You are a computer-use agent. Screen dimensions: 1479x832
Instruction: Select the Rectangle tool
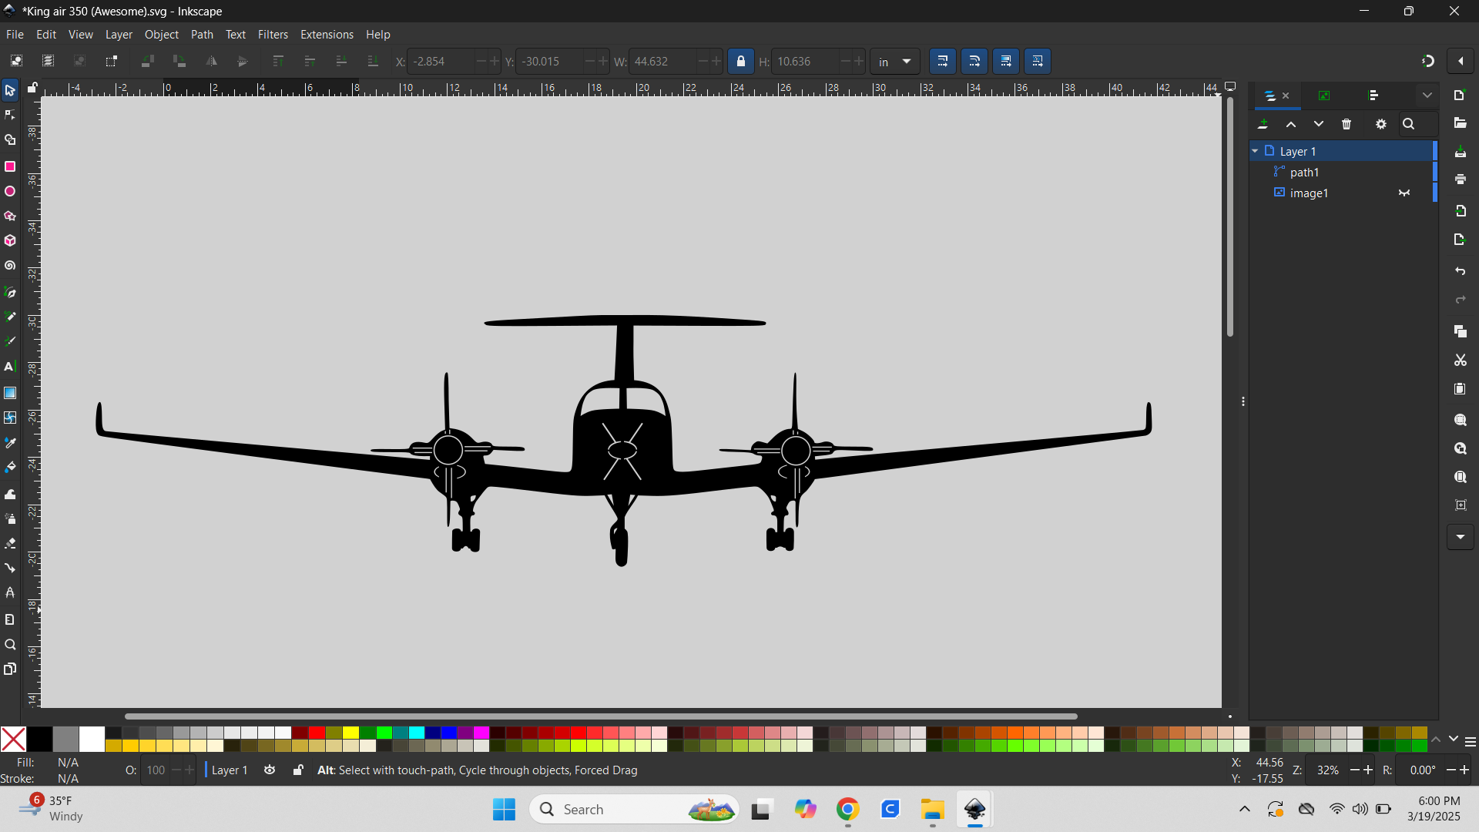pos(10,166)
